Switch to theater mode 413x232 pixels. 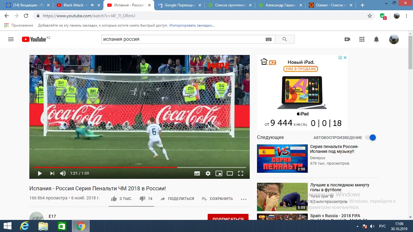230,173
